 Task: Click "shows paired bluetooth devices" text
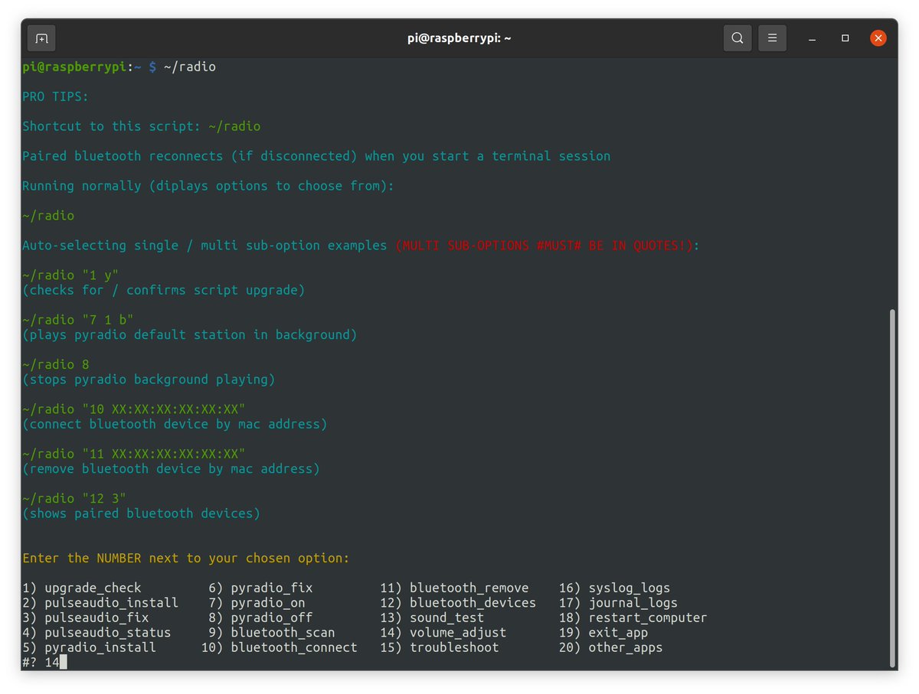click(x=141, y=513)
